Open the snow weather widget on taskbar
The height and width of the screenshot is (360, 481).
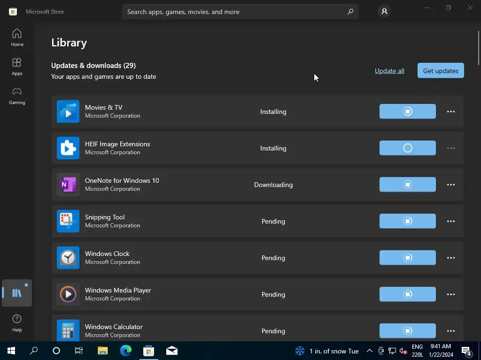tap(327, 351)
